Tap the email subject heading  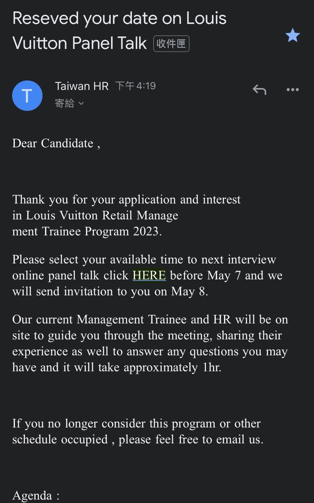click(119, 31)
